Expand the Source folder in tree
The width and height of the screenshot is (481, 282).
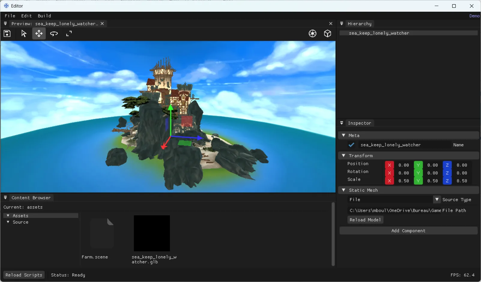pos(8,222)
